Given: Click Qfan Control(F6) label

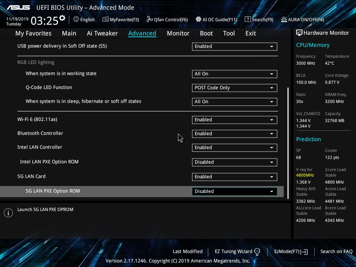Looking at the screenshot, I should click(x=171, y=19).
